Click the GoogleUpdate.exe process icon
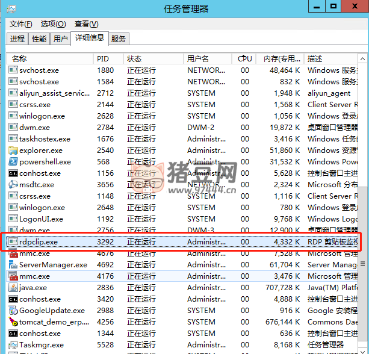Image resolution: width=369 pixels, height=354 pixels. pos(13,311)
